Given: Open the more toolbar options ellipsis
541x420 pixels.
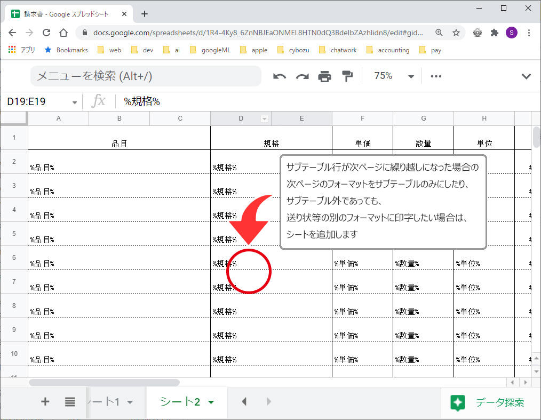Looking at the screenshot, I should pos(436,76).
